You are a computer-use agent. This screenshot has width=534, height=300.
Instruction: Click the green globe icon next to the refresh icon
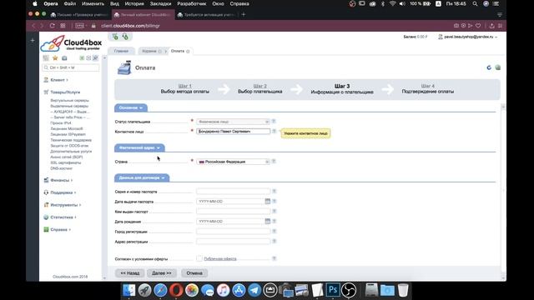click(497, 67)
